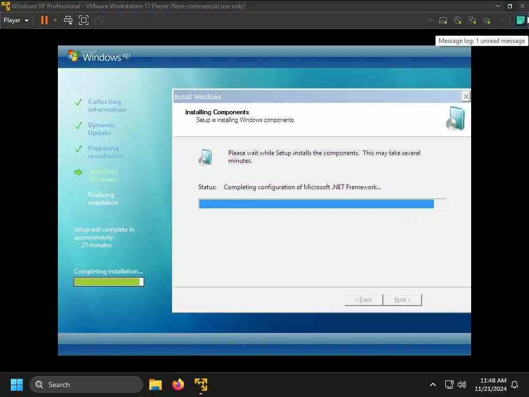The image size is (529, 397).
Task: Click the Back button in Setup
Action: coord(364,300)
